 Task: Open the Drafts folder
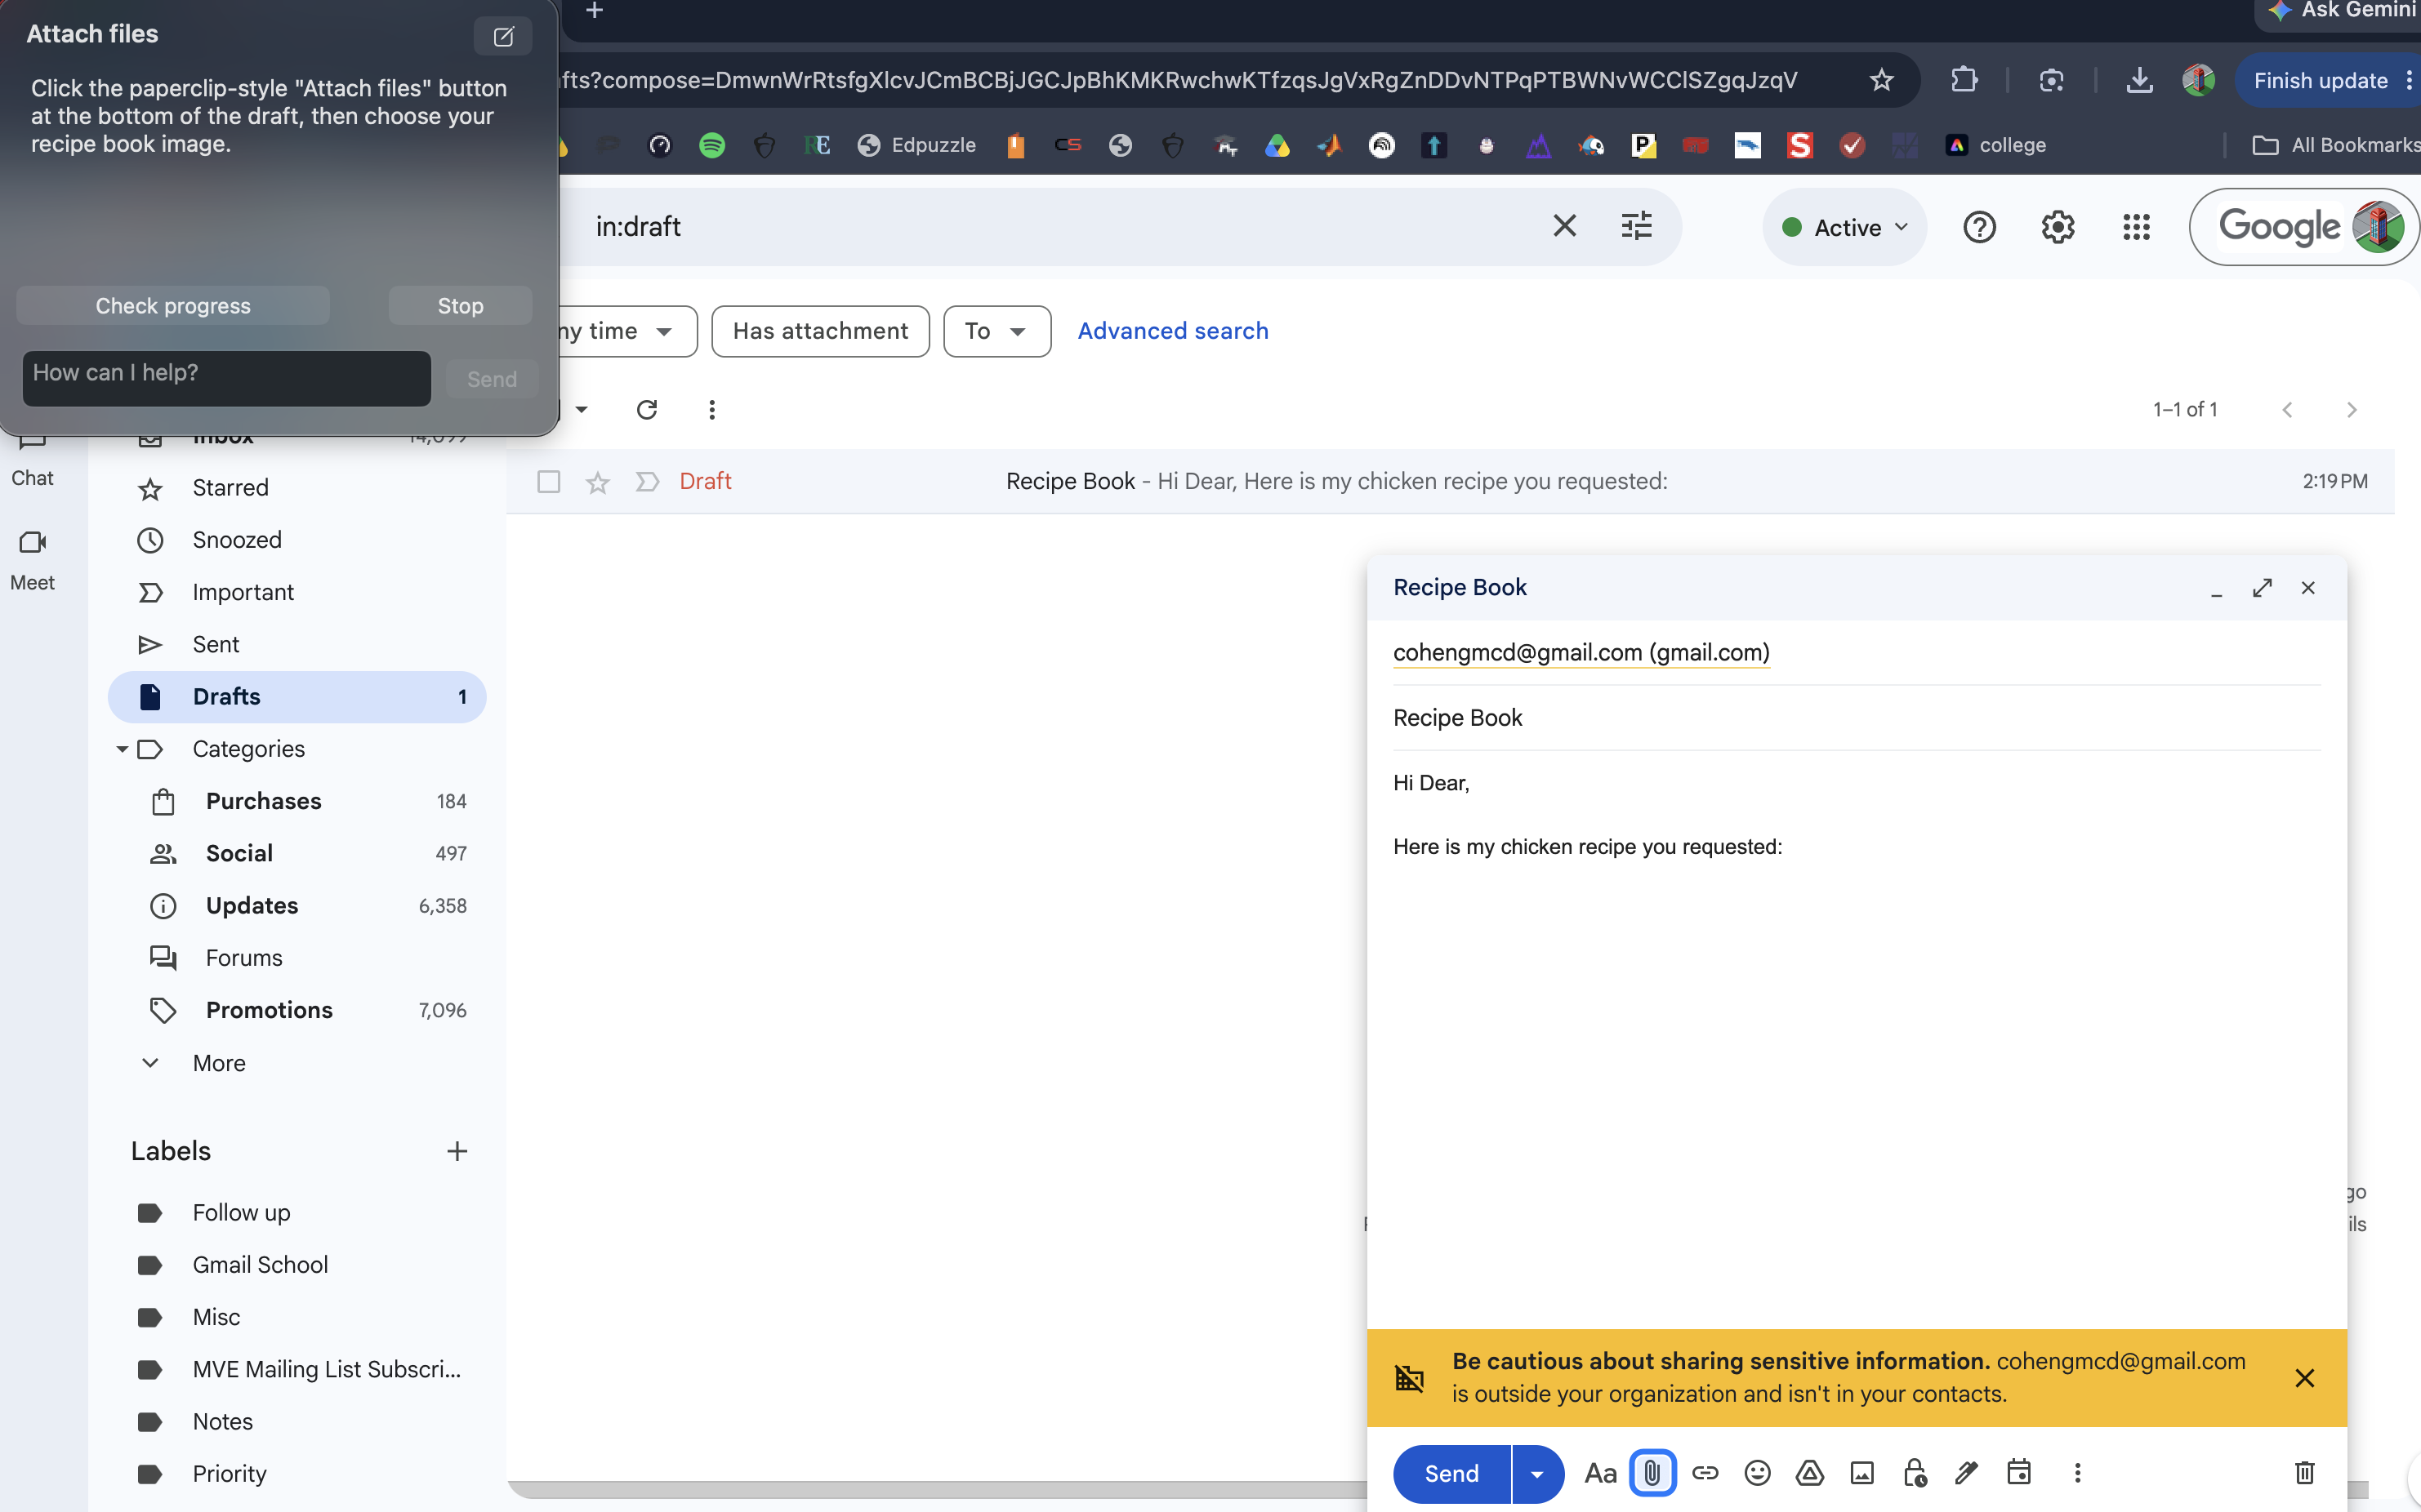tap(297, 697)
